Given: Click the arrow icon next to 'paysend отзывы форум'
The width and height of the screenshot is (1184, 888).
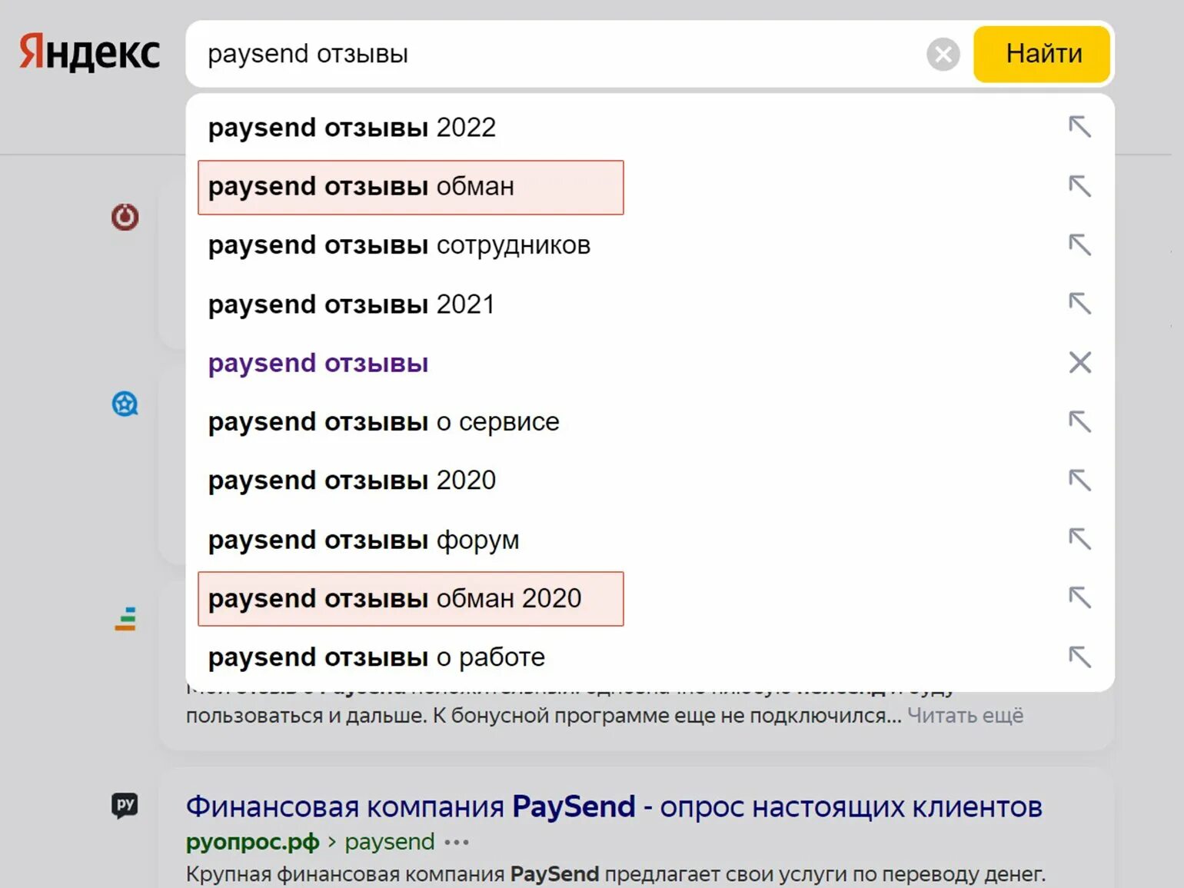Looking at the screenshot, I should [1079, 539].
